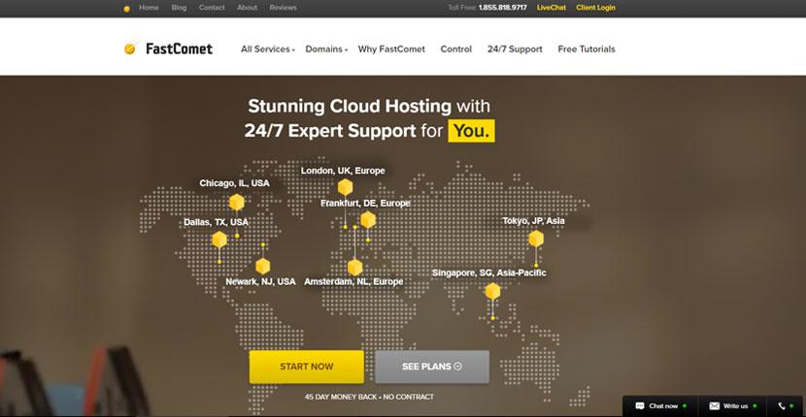Select the Singapore, SG datacenter hexagon
Viewport: 806px width, 417px height.
pyautogui.click(x=492, y=291)
